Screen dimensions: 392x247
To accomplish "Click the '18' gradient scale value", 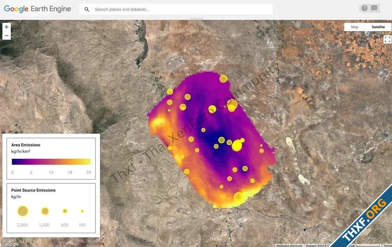I will point(70,173).
